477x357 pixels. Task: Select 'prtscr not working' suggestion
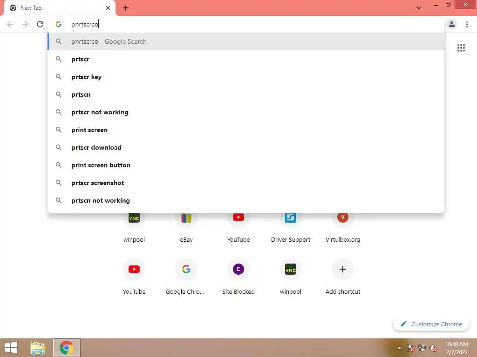[246, 112]
